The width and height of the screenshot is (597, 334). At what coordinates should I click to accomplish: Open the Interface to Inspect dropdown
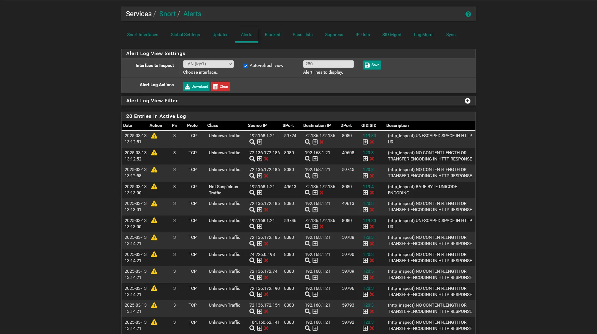[208, 64]
